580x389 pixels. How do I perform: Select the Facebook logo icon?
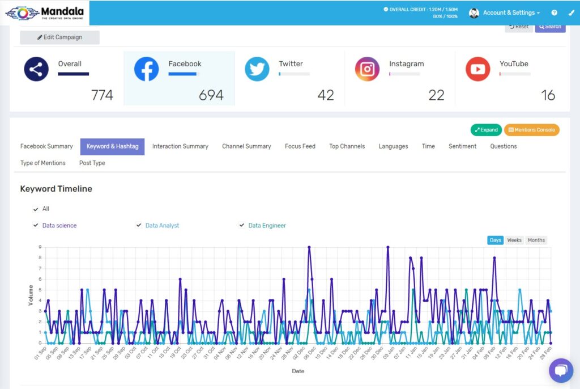(x=146, y=69)
